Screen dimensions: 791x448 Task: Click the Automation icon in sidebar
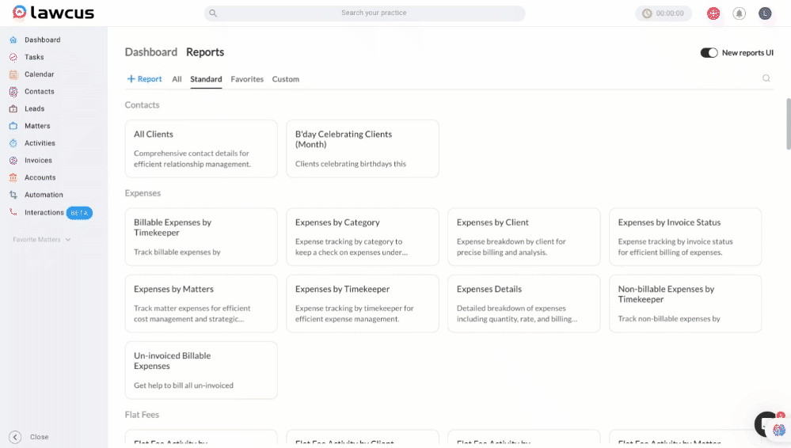(13, 194)
